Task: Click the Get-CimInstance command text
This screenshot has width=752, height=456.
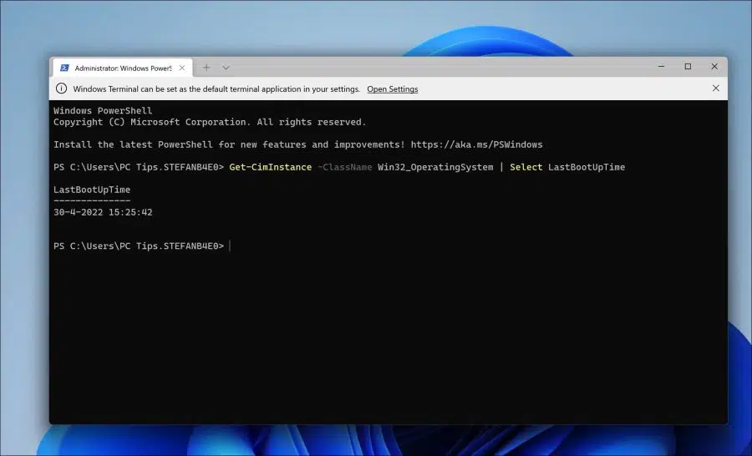Action: coord(271,167)
